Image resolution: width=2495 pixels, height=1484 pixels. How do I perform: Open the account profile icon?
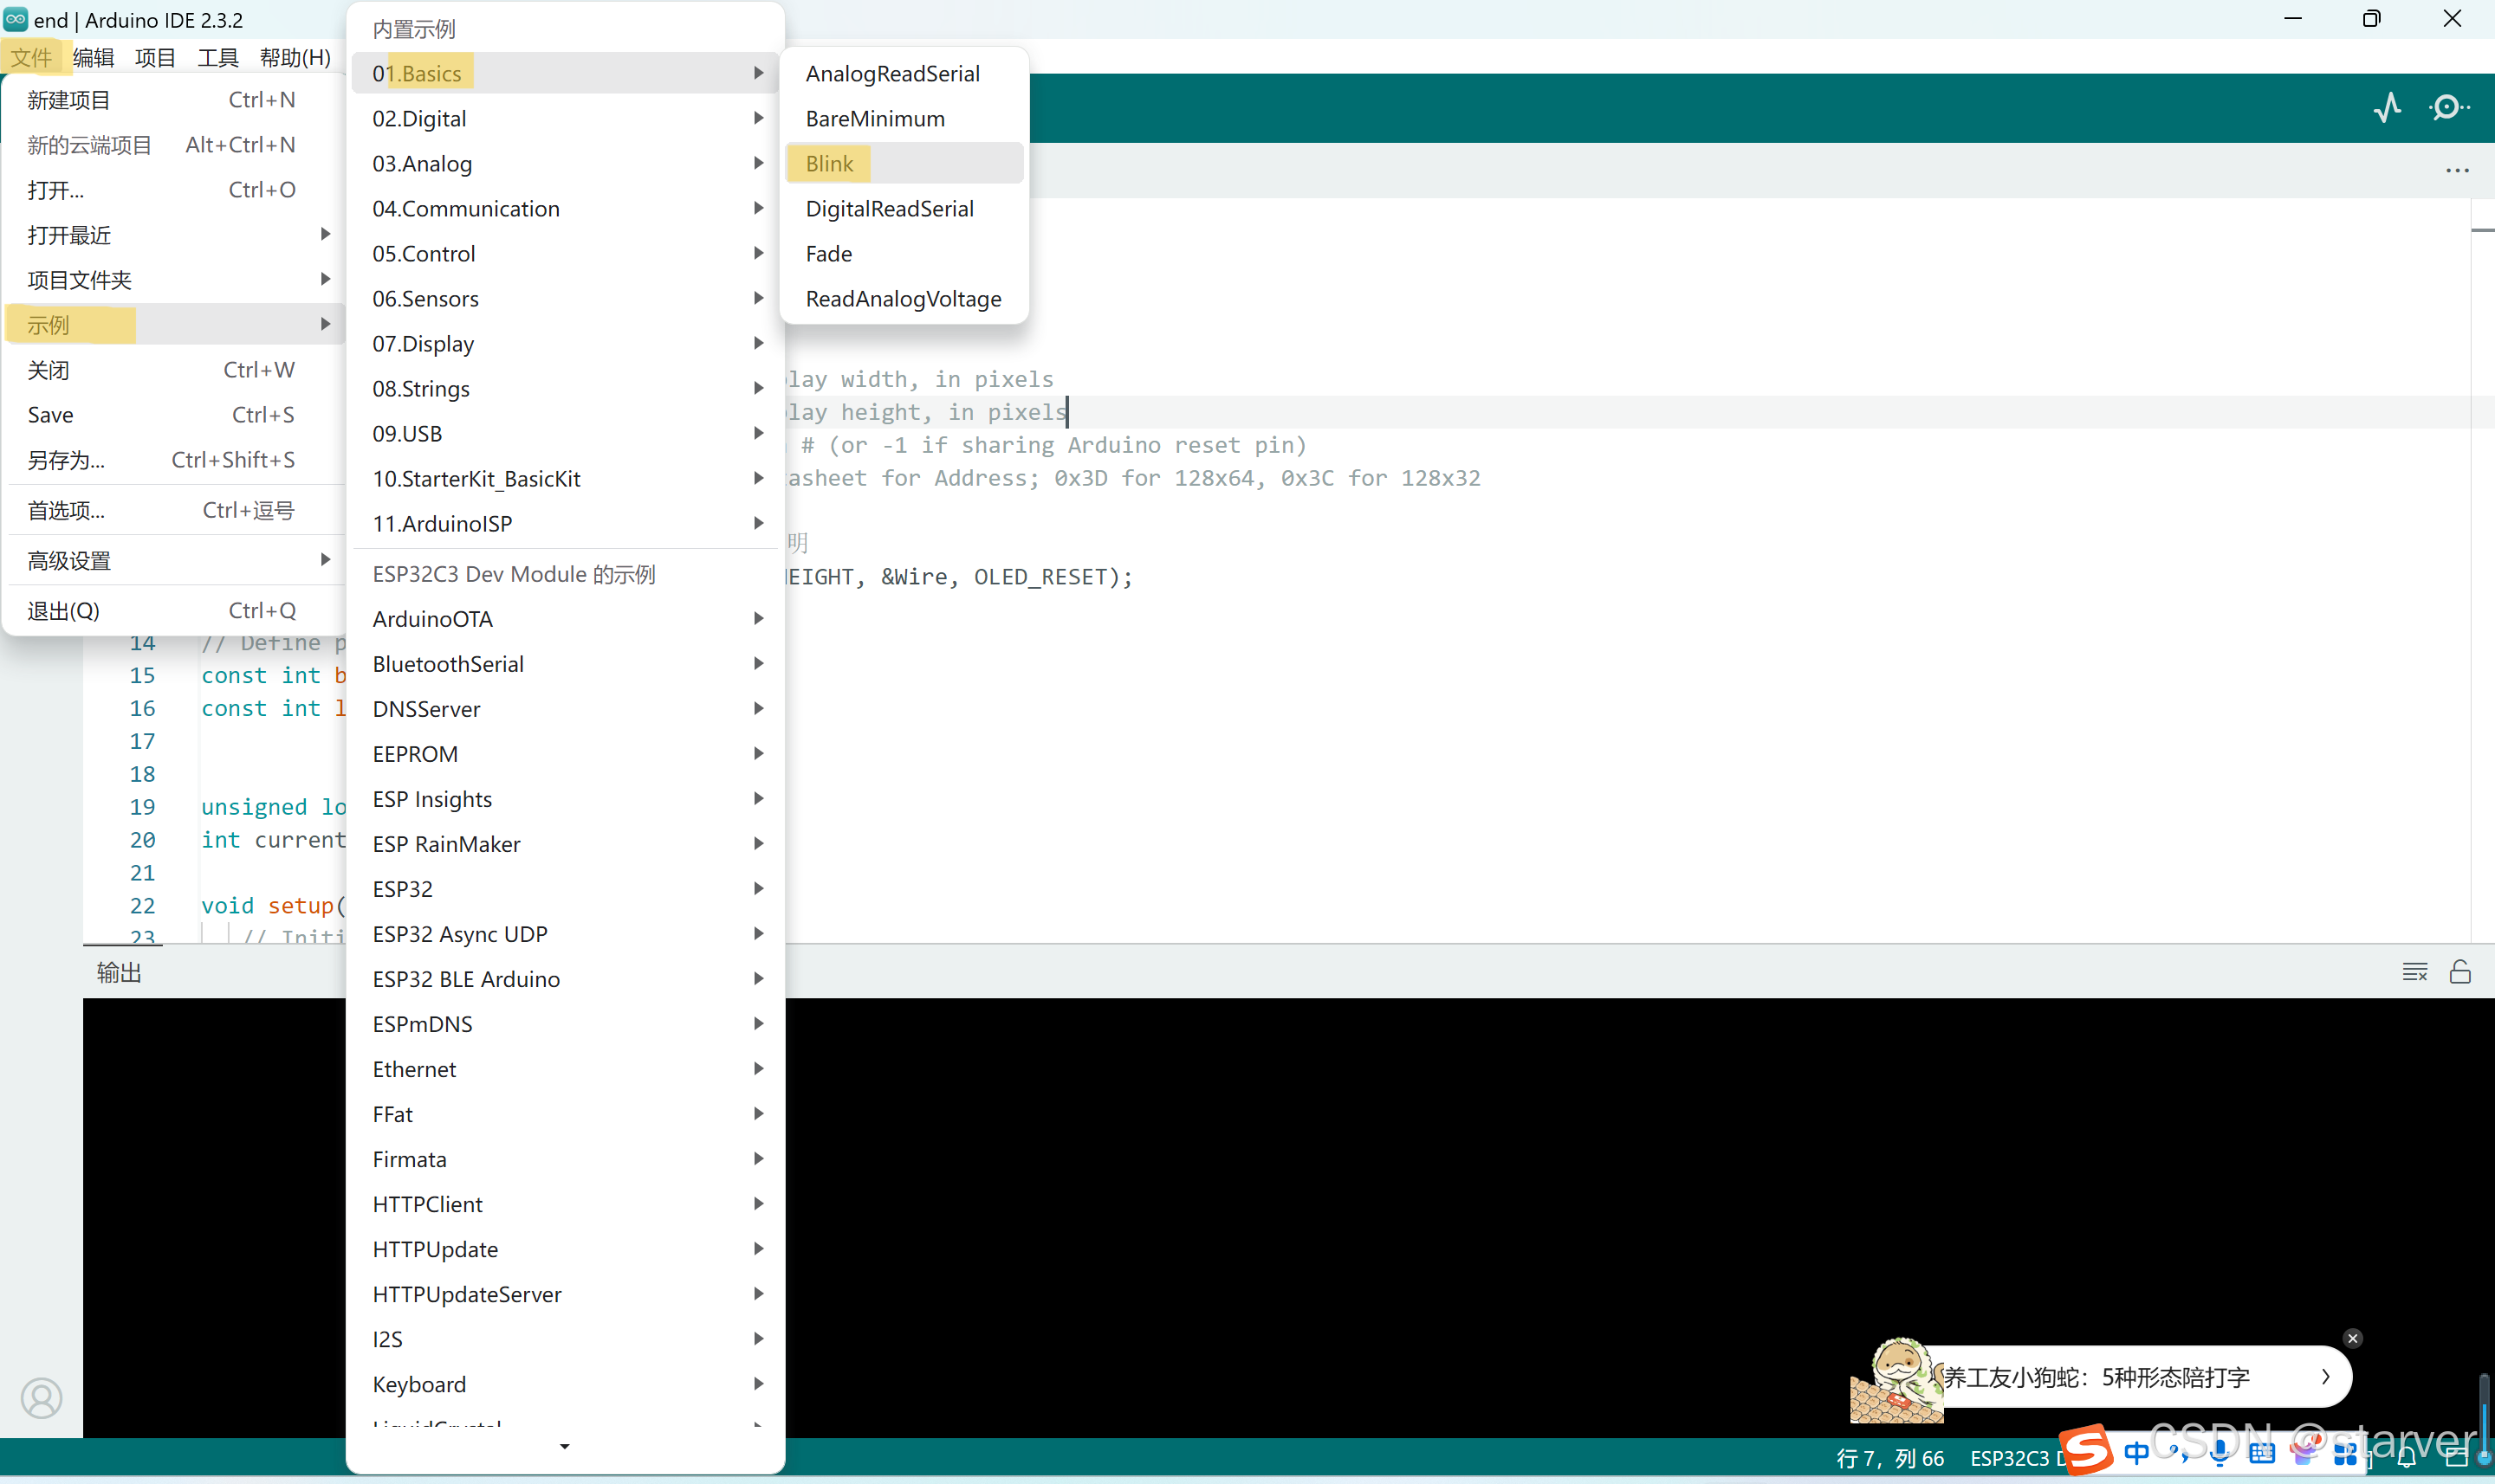pyautogui.click(x=41, y=1398)
